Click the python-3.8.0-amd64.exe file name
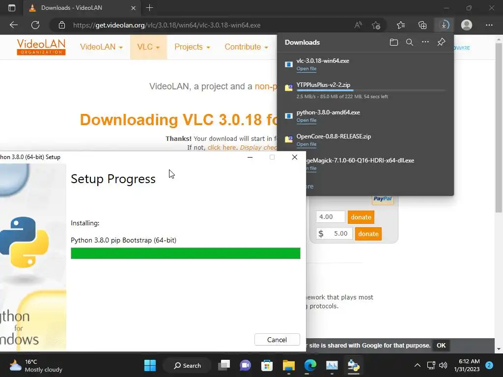The width and height of the screenshot is (503, 377). pos(328,112)
